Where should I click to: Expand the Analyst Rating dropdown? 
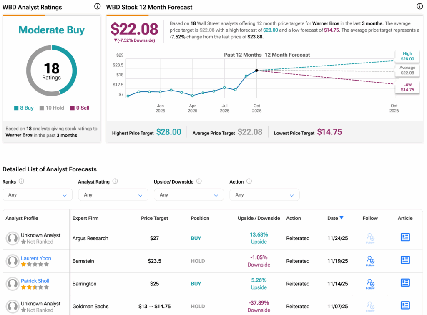(x=113, y=195)
